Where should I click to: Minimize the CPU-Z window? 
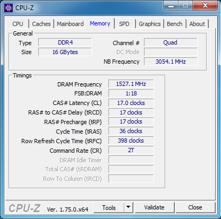171,6
